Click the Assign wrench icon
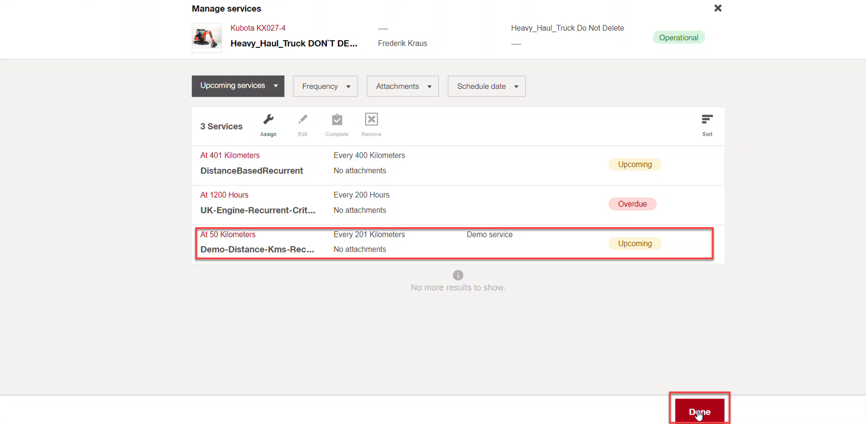Viewport: 866px width, 424px height. [x=268, y=120]
